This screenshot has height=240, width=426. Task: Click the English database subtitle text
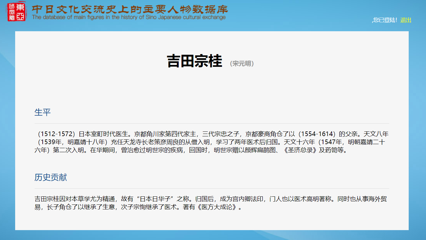[x=129, y=17]
